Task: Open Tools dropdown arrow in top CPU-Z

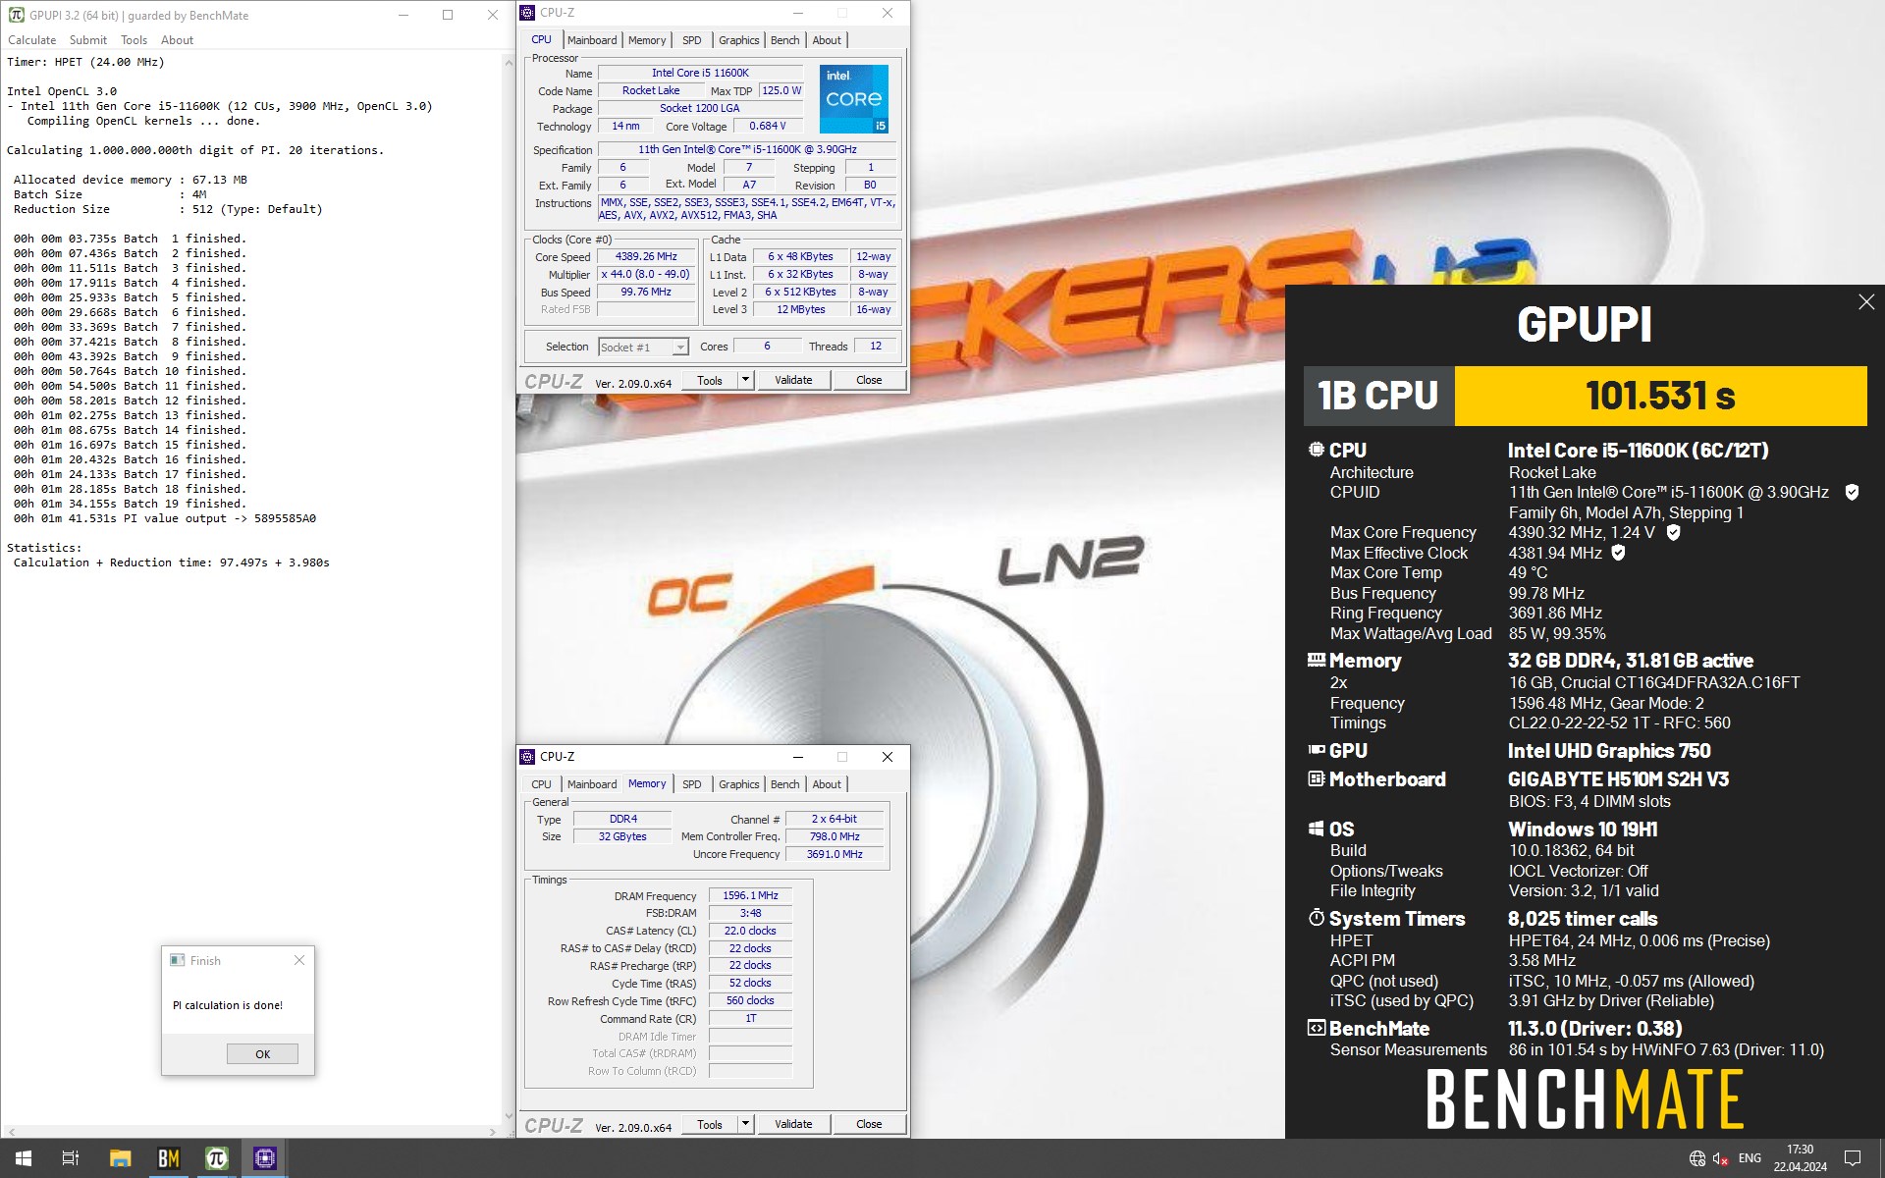Action: pos(745,380)
